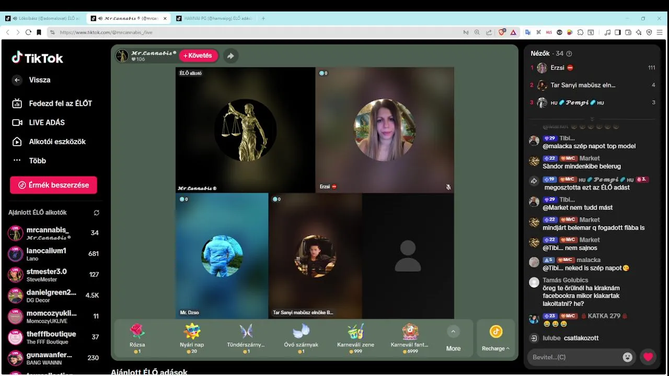
Task: Open lanocallum1 live stream
Action: (x=53, y=254)
